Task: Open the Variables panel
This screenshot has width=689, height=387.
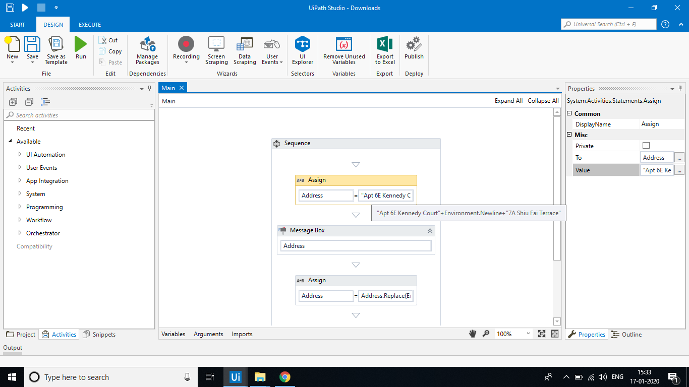Action: pos(173,334)
